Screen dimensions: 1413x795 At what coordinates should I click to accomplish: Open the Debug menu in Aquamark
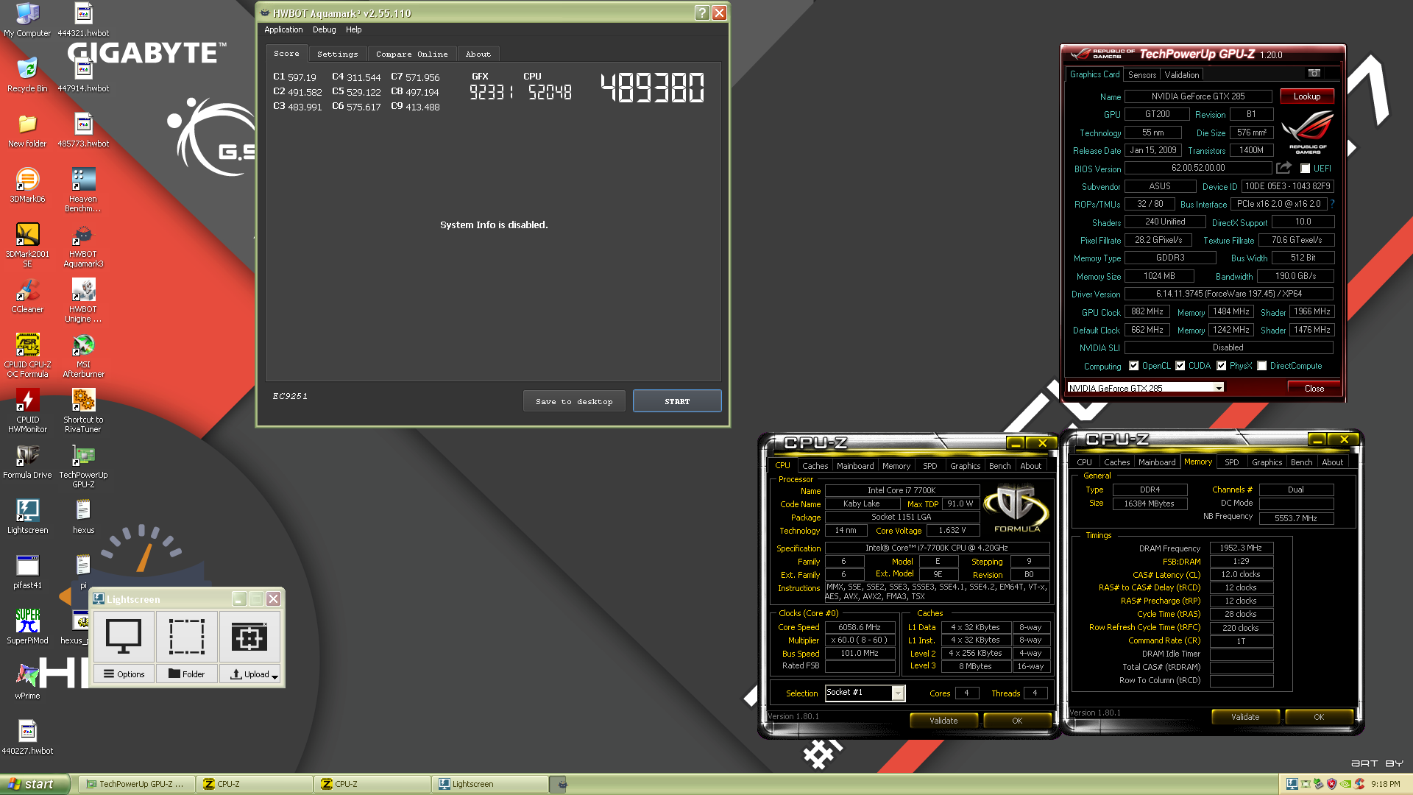pos(324,29)
